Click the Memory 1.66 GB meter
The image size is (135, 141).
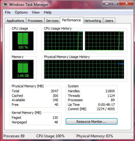click(23, 69)
